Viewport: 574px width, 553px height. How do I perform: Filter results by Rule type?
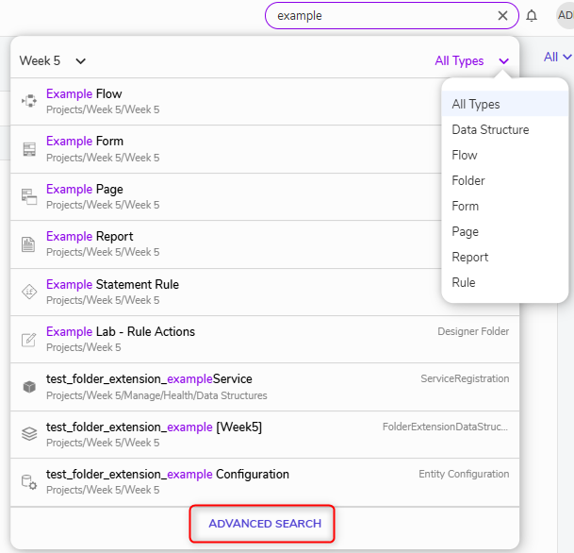coord(505,282)
